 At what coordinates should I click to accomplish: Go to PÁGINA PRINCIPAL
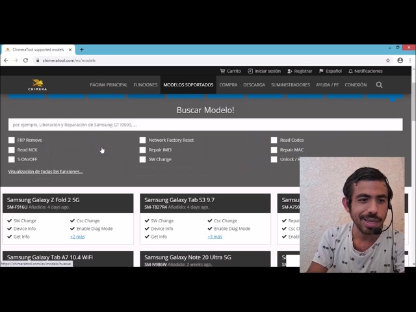coord(109,85)
